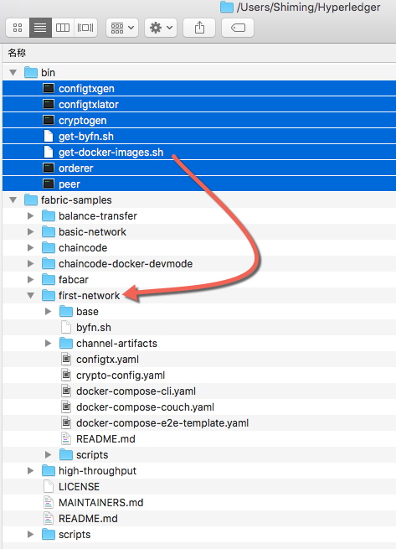The height and width of the screenshot is (549, 396).
Task: Select the peer file name
Action: 69,184
